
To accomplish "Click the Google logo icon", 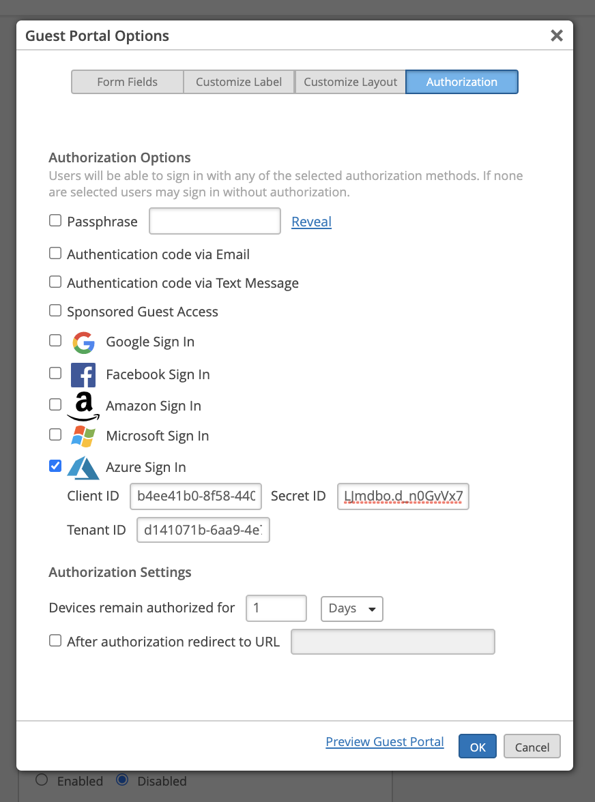I will 83,342.
